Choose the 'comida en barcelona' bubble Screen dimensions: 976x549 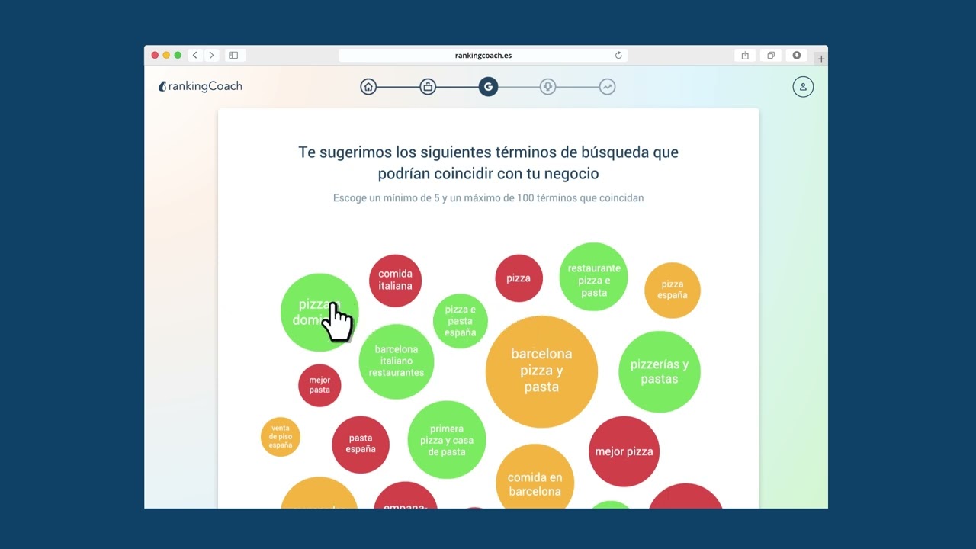coord(535,476)
